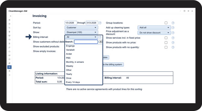Open the user profile icon top right

click(x=192, y=11)
